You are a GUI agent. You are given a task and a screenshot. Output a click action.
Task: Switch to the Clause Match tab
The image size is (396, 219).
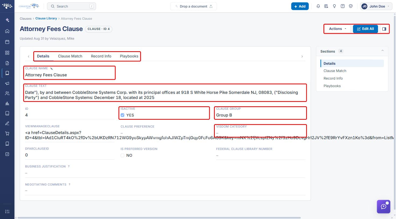pos(70,56)
